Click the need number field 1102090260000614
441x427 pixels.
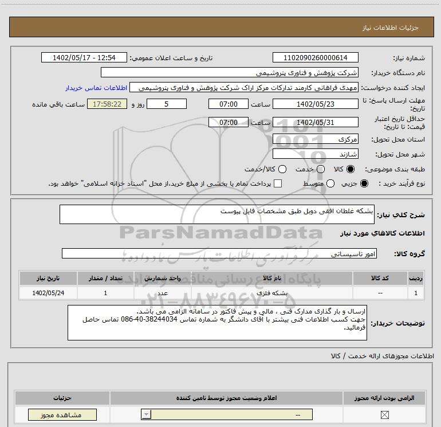(315, 58)
